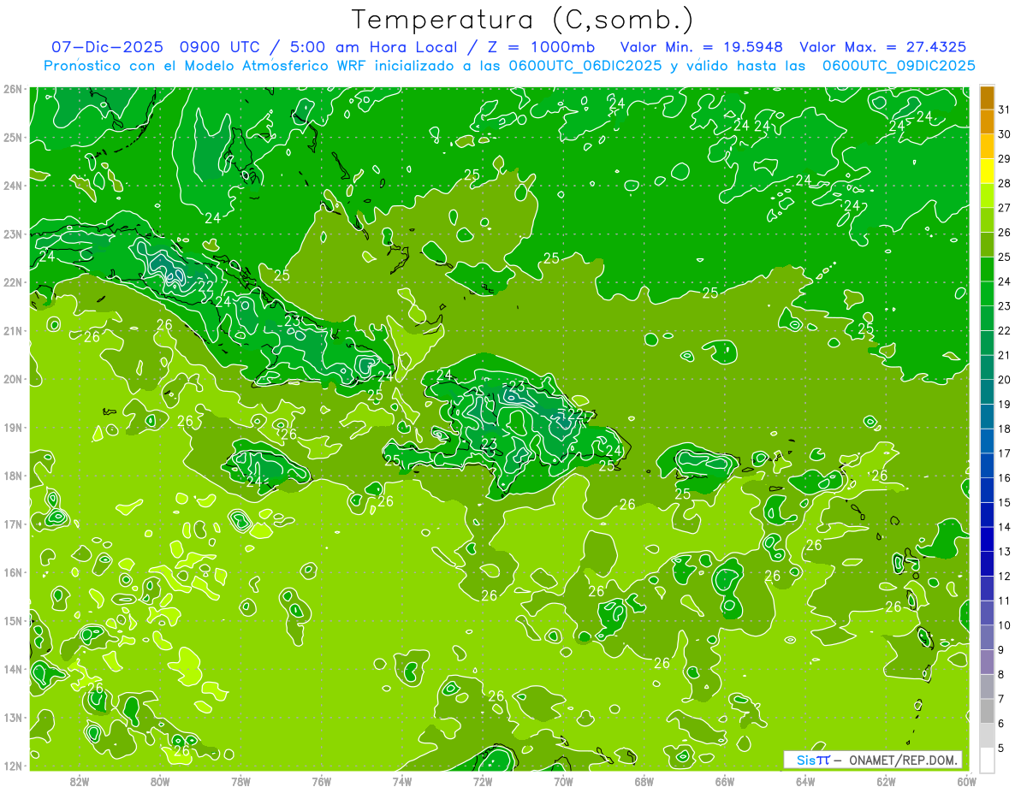Click the 72W longitude axis label

pyautogui.click(x=483, y=781)
